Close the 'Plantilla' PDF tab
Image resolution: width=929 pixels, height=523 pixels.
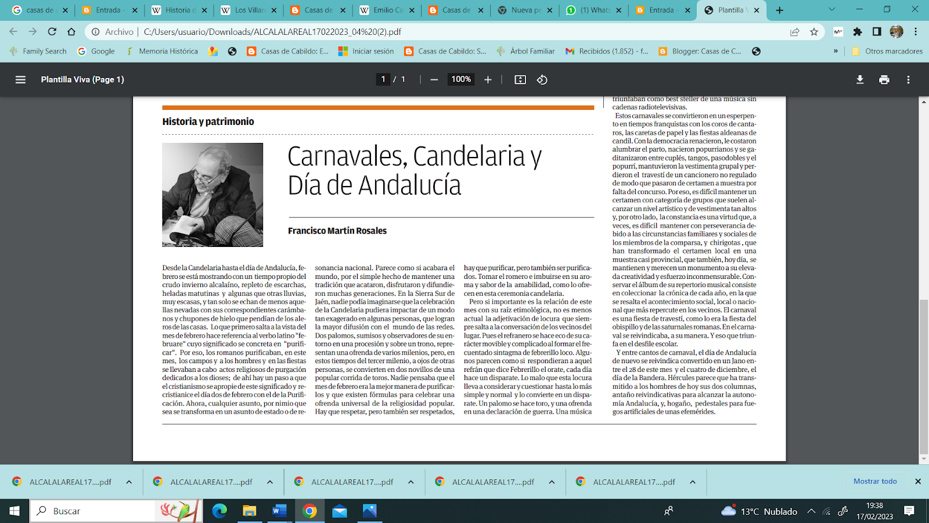coord(757,10)
